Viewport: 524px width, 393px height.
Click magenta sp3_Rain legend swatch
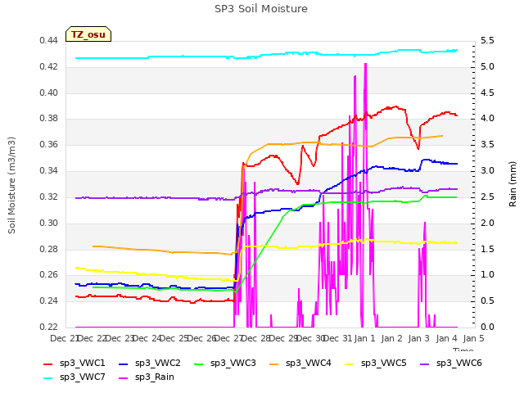pos(124,378)
